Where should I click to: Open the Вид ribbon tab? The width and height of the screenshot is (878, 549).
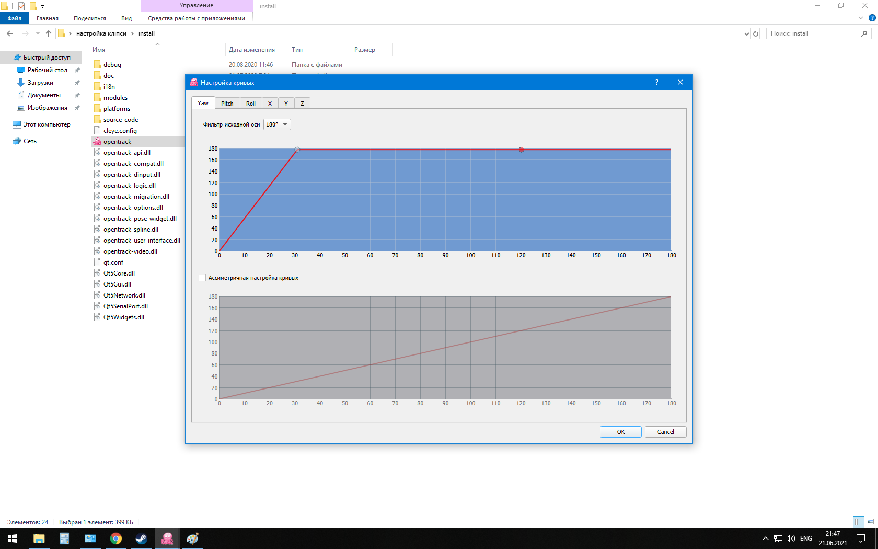pos(126,18)
